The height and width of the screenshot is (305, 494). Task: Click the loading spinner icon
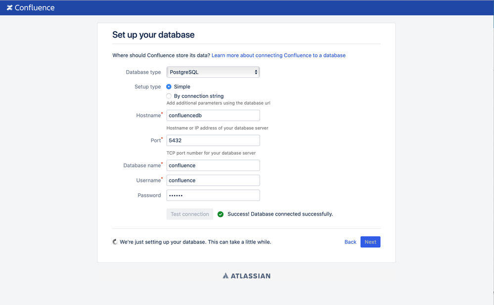point(115,242)
